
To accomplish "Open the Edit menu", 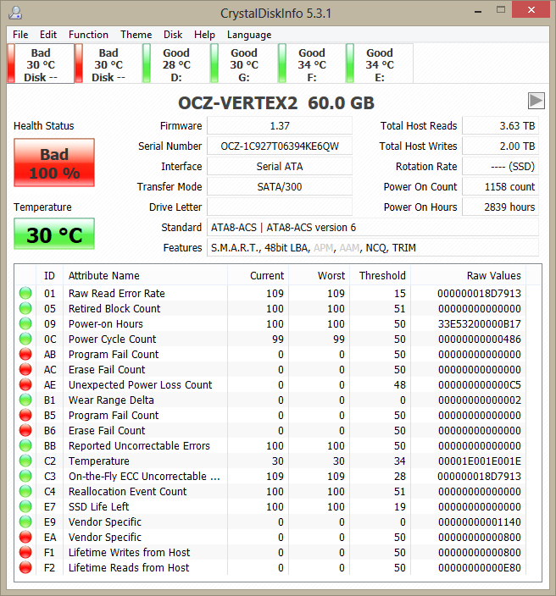I will click(x=48, y=35).
